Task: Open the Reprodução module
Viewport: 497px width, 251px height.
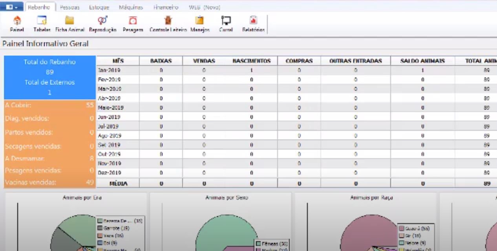Action: [102, 23]
